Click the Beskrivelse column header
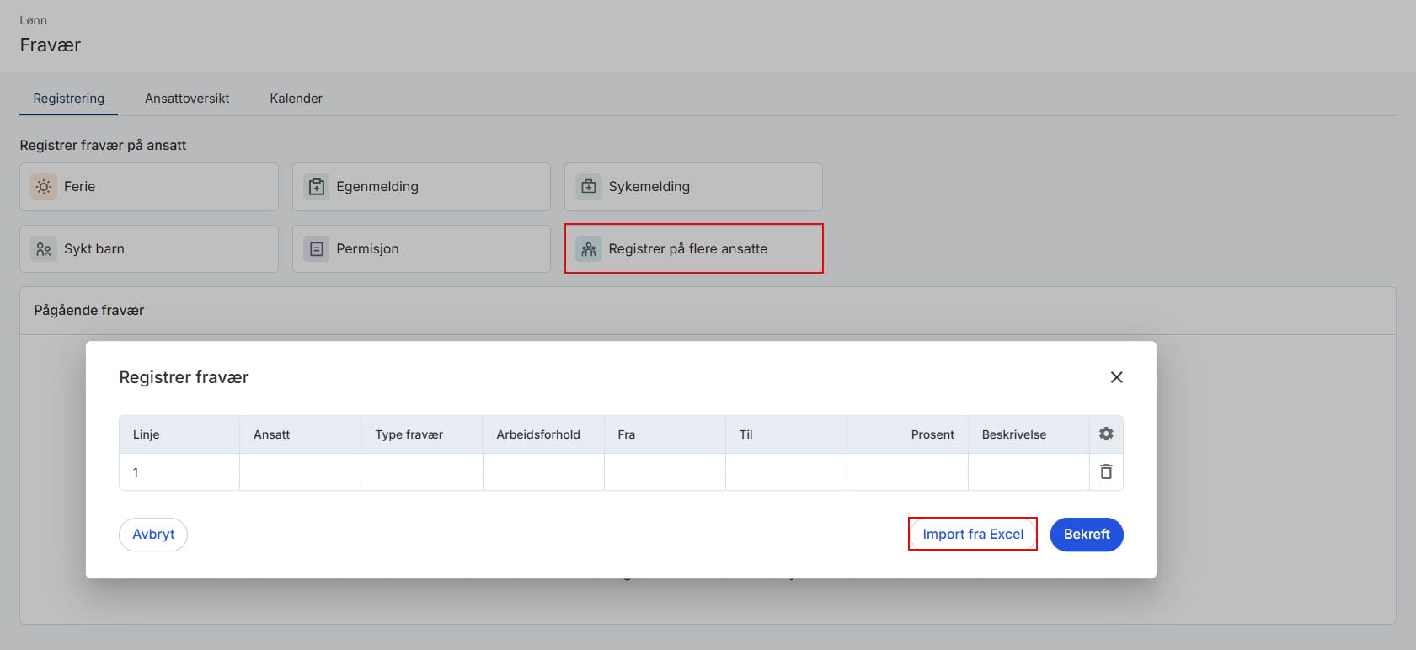This screenshot has height=650, width=1416. tap(1029, 434)
